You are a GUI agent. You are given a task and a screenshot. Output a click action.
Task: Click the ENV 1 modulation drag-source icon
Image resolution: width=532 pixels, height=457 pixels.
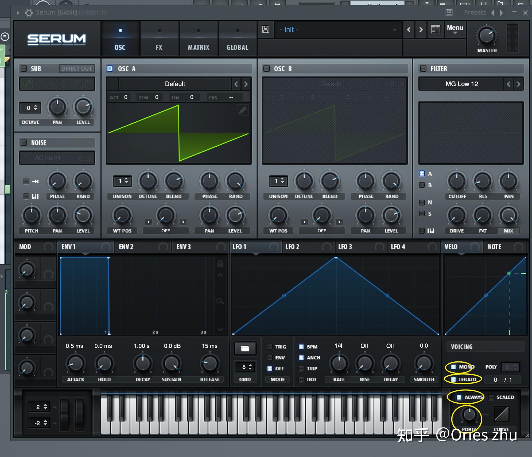(106, 247)
